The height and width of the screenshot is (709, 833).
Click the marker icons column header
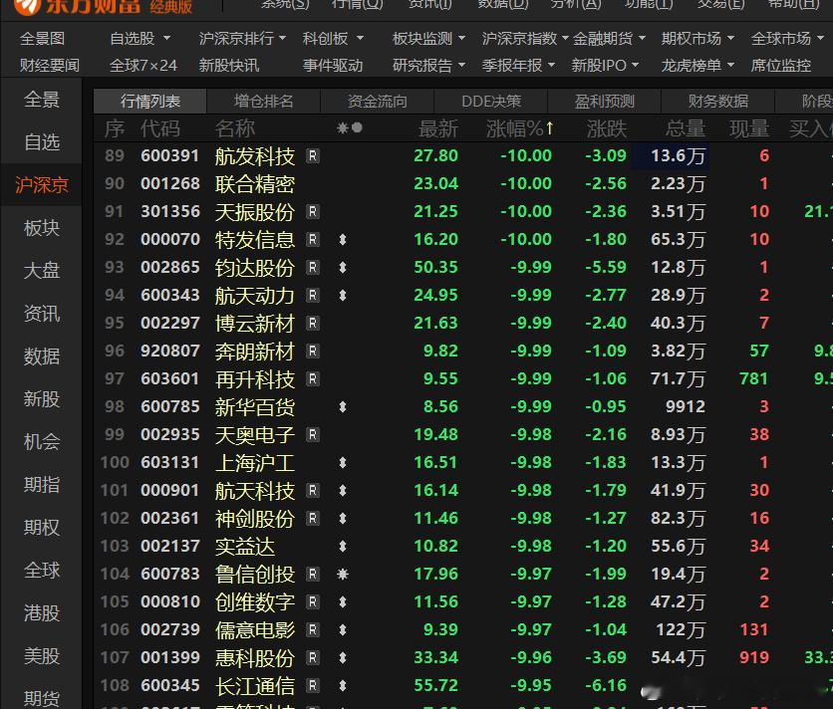click(x=350, y=128)
